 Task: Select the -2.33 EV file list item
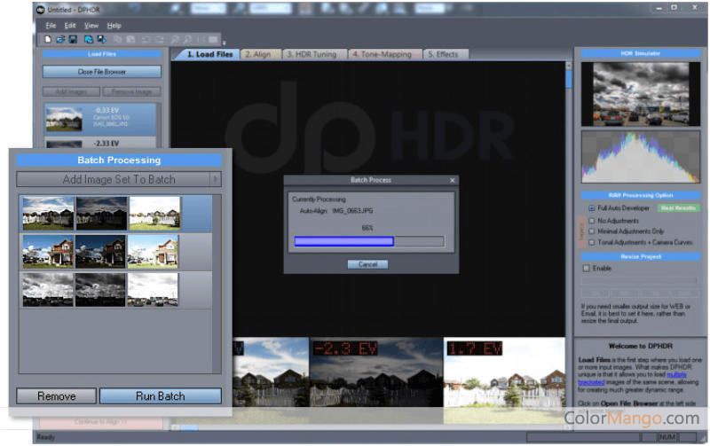click(100, 143)
